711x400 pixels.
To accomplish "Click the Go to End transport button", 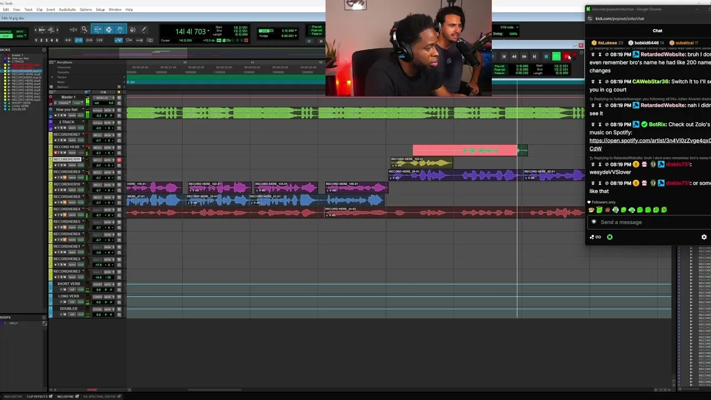I will [x=534, y=56].
